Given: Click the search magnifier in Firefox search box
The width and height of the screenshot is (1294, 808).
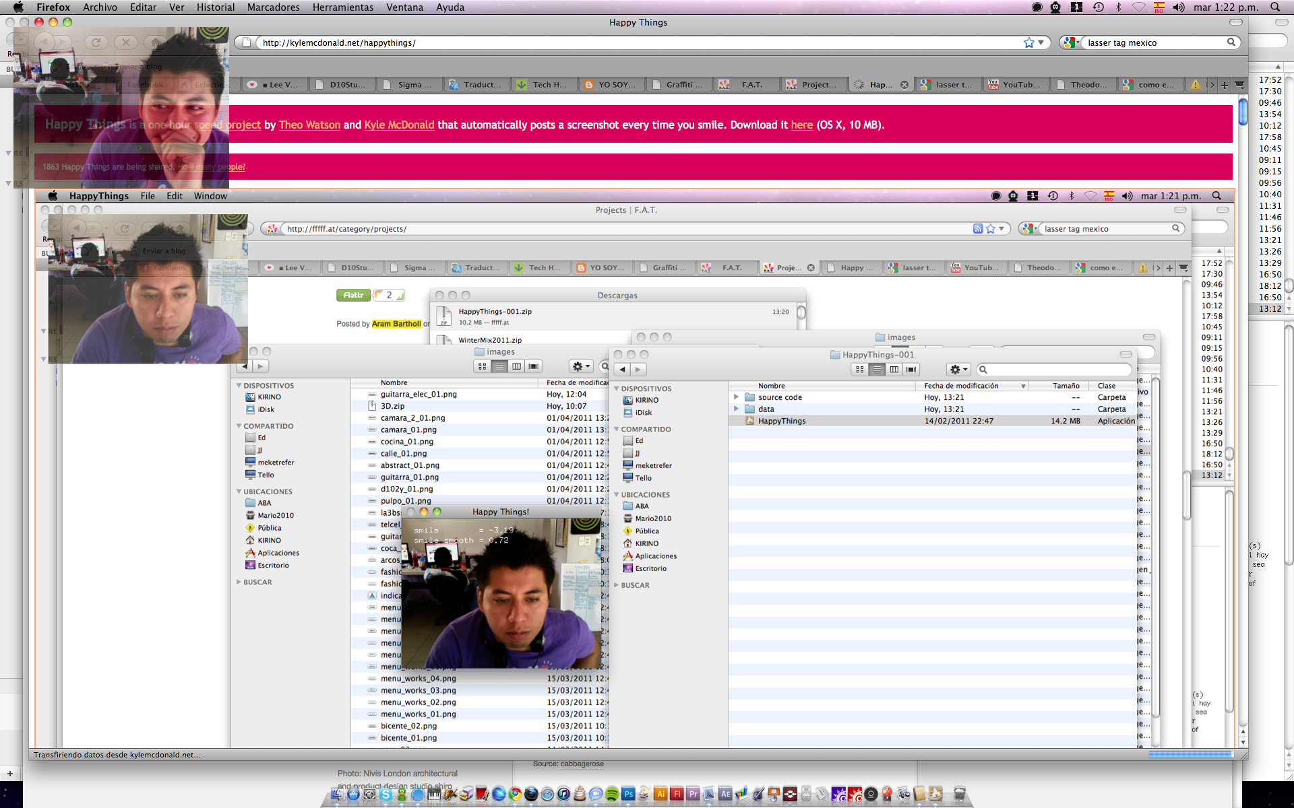Looking at the screenshot, I should tap(1231, 42).
